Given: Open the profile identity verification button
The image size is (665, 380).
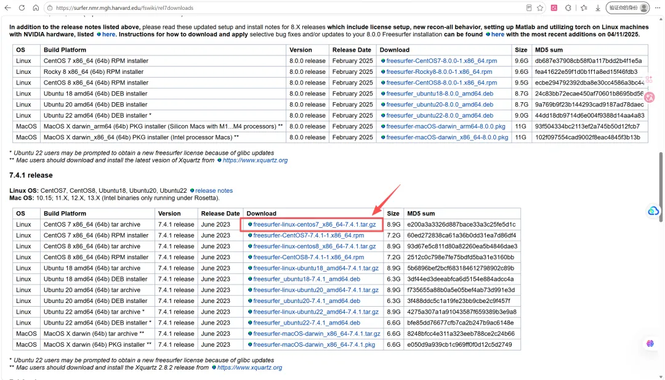Looking at the screenshot, I should pos(628,7).
